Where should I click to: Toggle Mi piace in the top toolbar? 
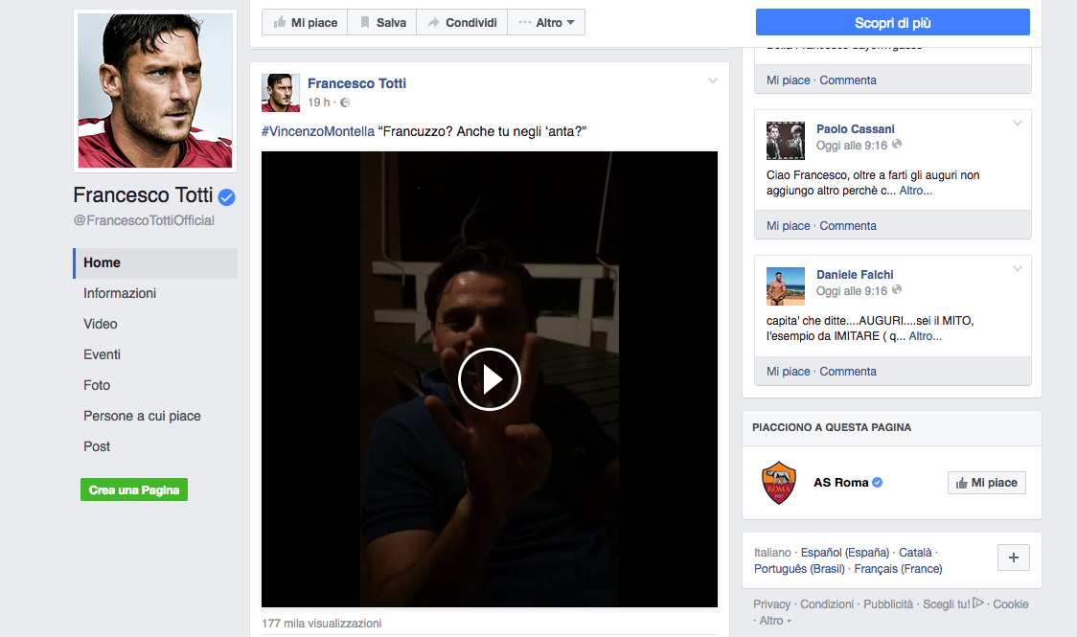click(x=305, y=22)
